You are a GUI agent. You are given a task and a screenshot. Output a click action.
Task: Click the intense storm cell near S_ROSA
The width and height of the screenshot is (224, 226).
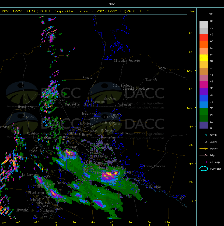(x=110, y=175)
